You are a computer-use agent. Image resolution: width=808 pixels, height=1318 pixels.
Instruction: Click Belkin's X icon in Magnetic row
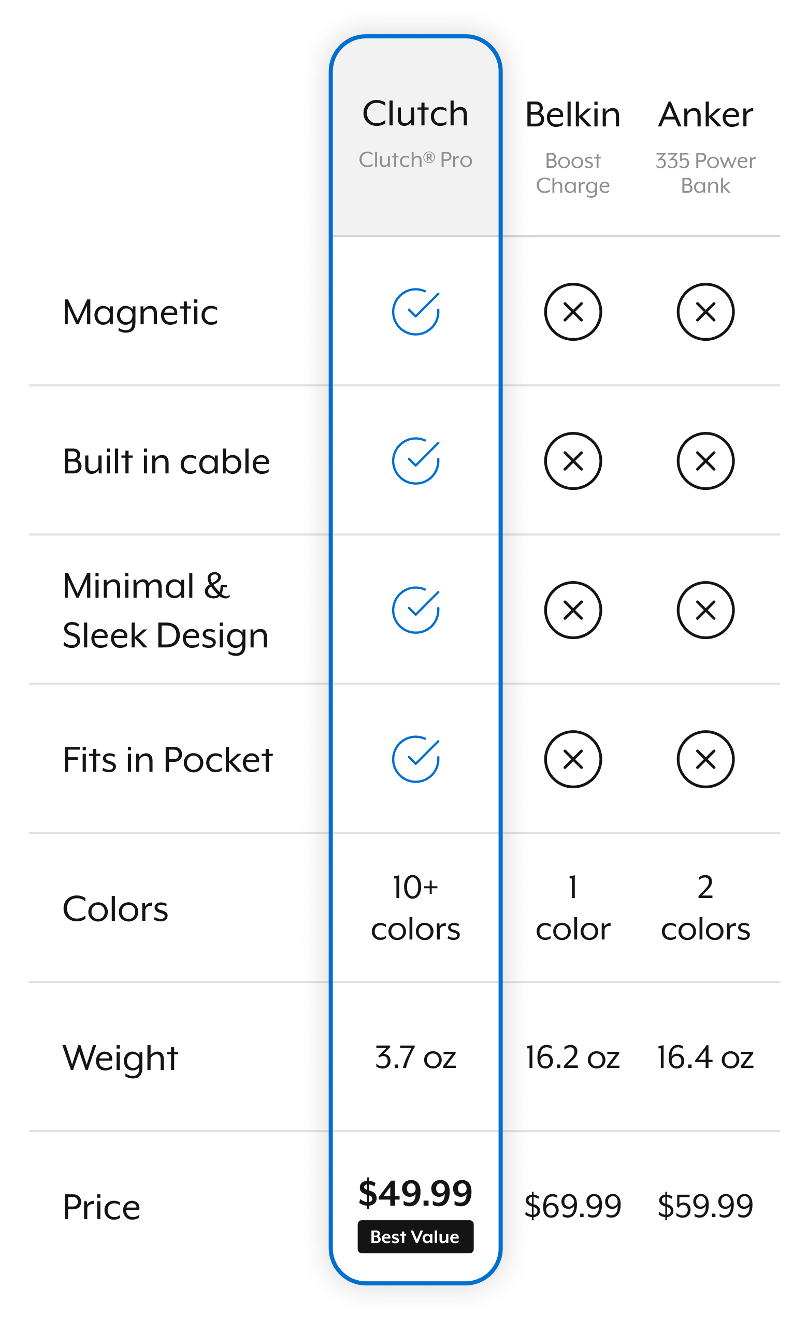572,312
